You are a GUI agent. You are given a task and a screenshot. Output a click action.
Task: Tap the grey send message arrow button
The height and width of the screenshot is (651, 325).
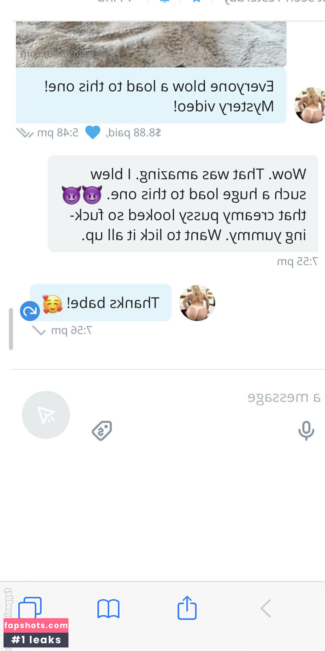[46, 415]
